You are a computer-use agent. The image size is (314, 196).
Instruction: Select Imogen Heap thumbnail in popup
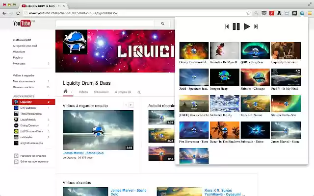coord(225,77)
